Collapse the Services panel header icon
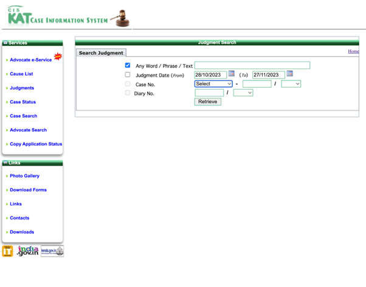The width and height of the screenshot is (366, 287). click(5, 43)
